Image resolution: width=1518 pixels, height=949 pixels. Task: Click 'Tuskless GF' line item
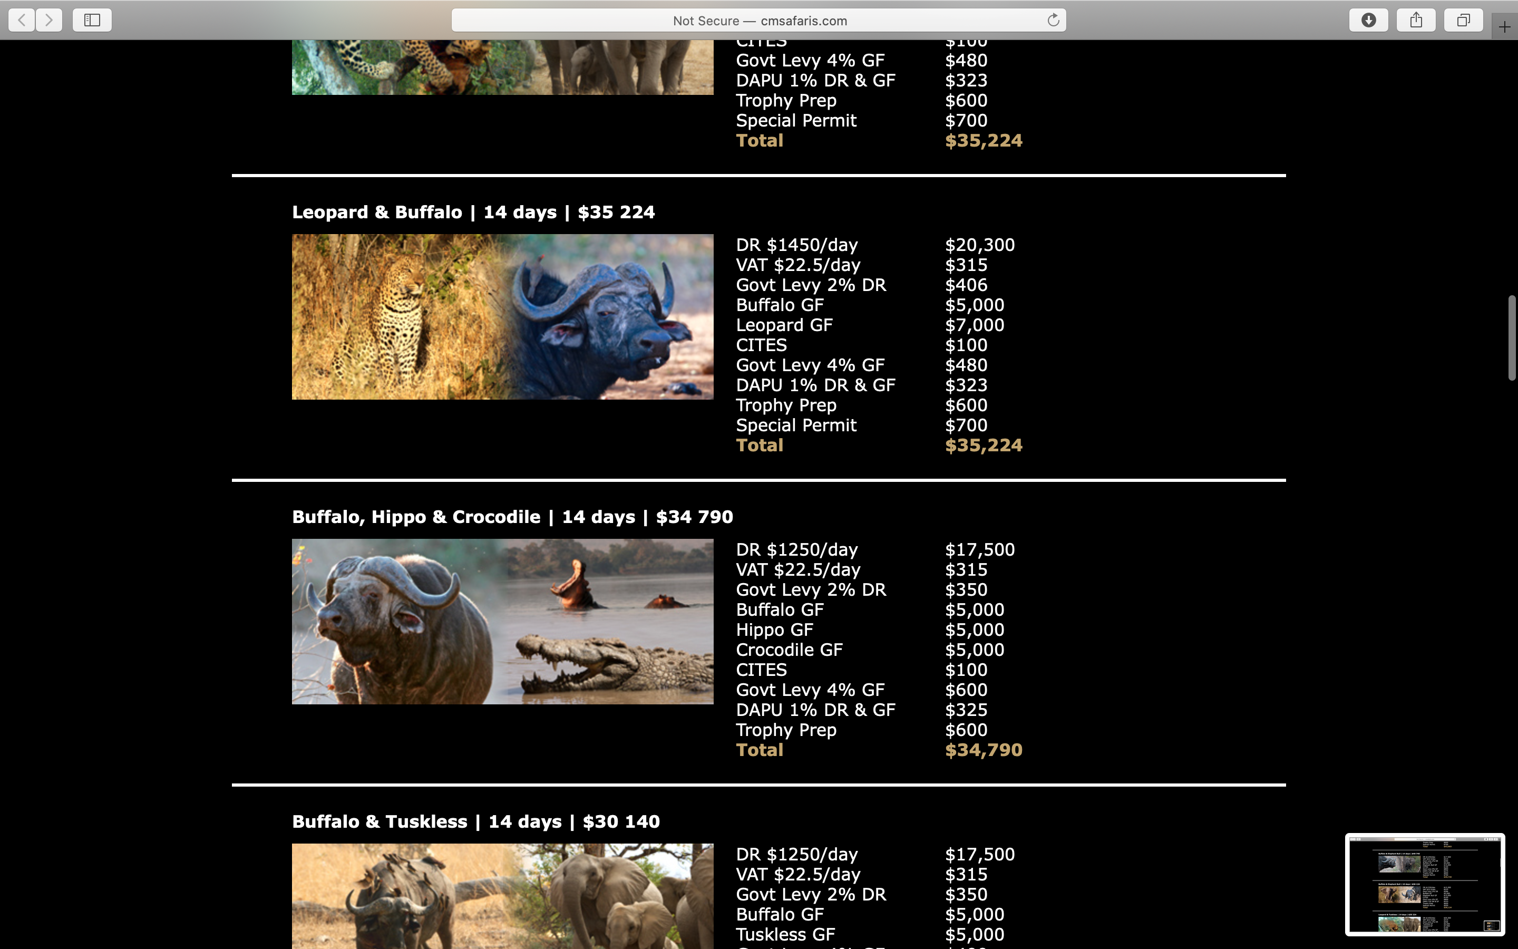click(785, 934)
